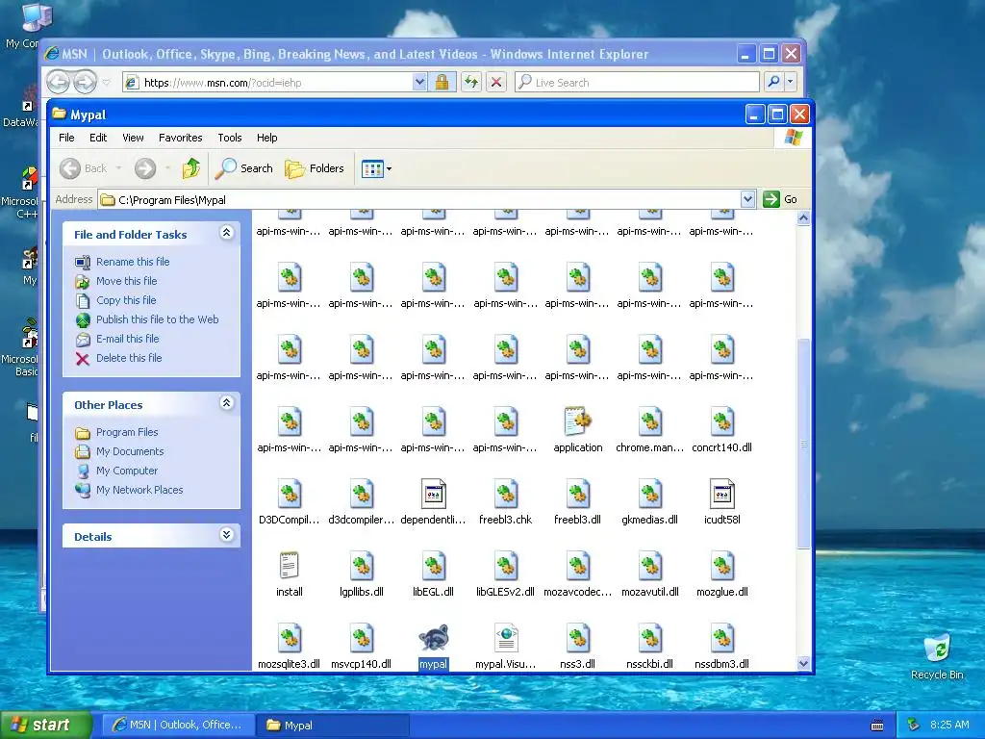Image resolution: width=985 pixels, height=739 pixels.
Task: Select the D3DCompiler file icon
Action: click(290, 494)
